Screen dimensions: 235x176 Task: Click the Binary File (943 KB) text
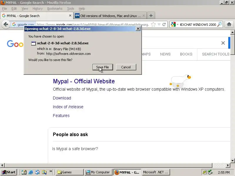point(67,49)
